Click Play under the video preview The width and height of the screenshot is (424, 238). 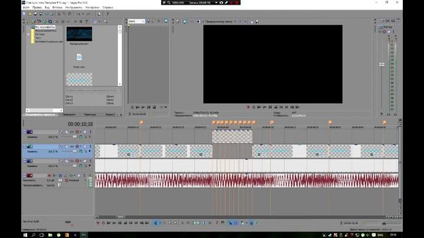click(x=265, y=107)
